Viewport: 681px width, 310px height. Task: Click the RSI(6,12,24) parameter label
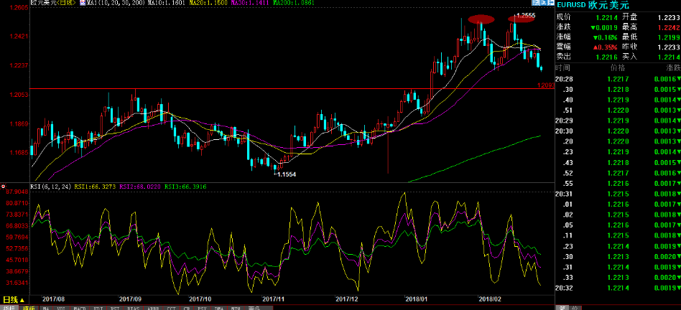[50, 187]
